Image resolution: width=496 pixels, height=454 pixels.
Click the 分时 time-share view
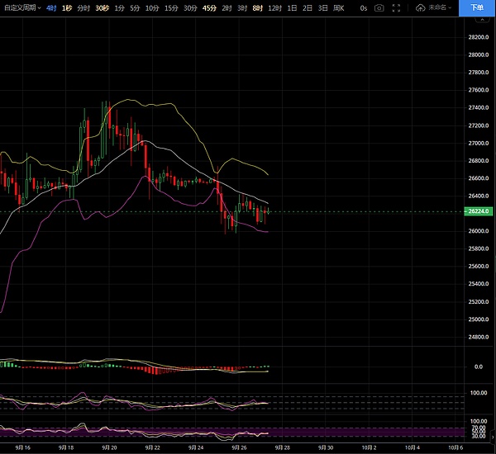[x=83, y=7]
